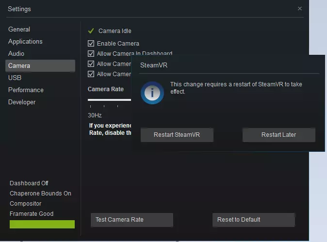Click the Dashboard Off status text
Viewport: 327px width, 242px height.
pyautogui.click(x=29, y=183)
